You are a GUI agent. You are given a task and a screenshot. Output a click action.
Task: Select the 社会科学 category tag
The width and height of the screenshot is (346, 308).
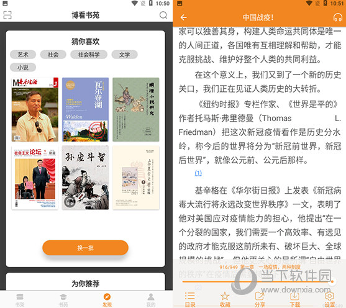(x=89, y=55)
